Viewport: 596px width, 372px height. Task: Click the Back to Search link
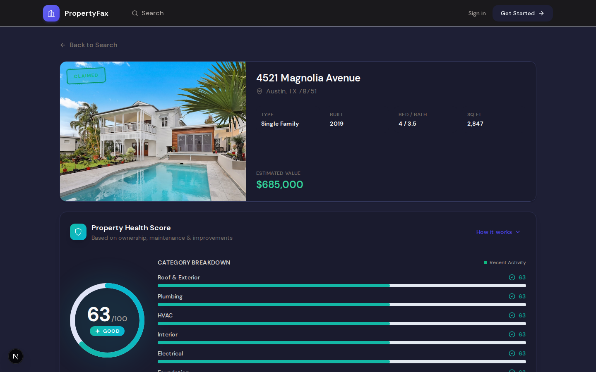pyautogui.click(x=93, y=45)
